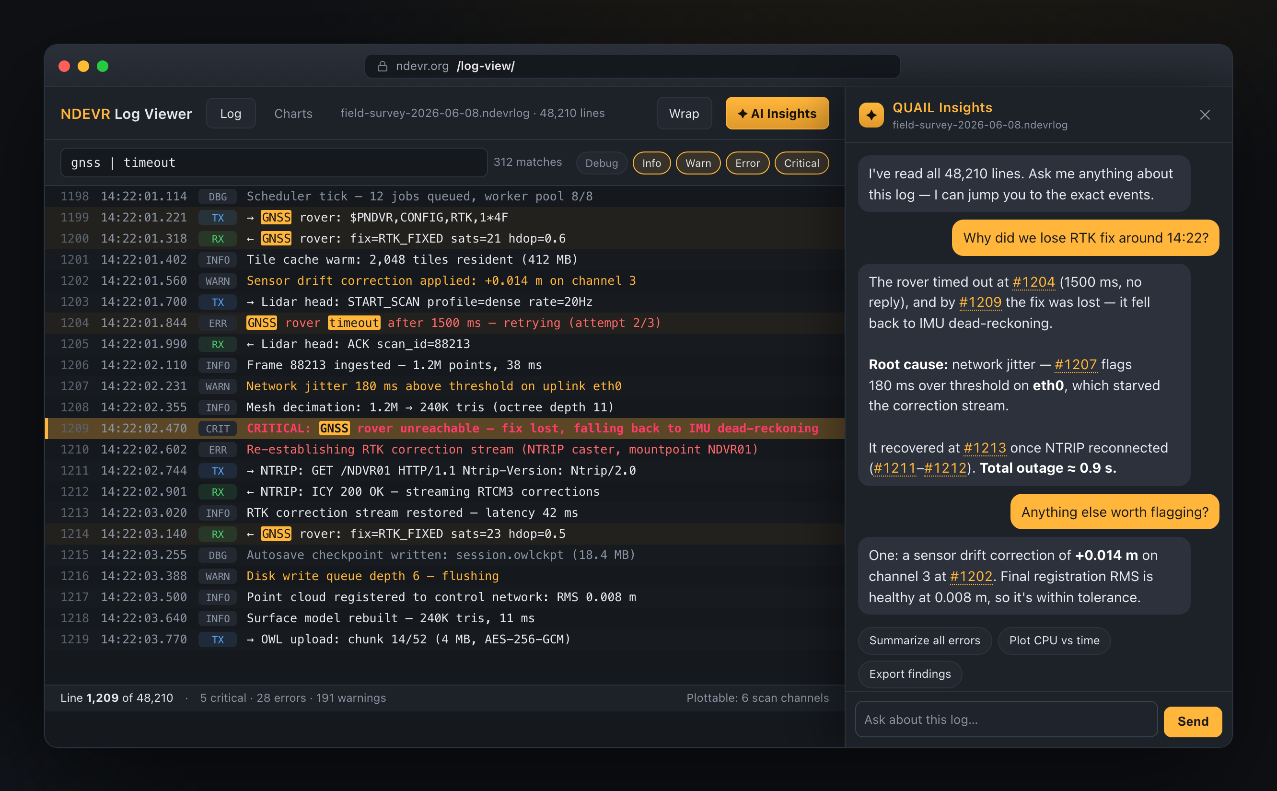Toggle the Wrap lines button
The width and height of the screenshot is (1277, 791).
coord(684,113)
